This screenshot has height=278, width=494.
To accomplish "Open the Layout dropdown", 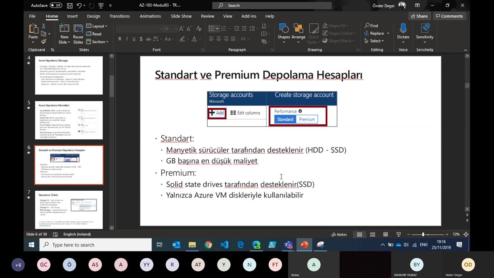I will (x=97, y=26).
